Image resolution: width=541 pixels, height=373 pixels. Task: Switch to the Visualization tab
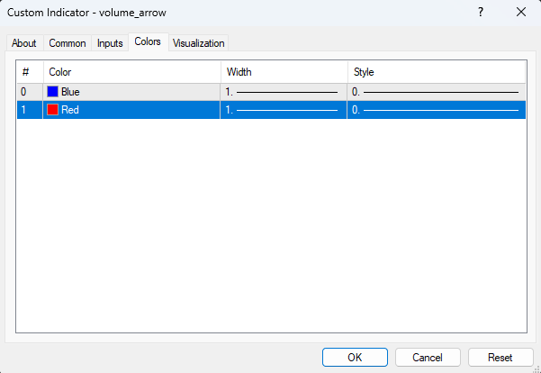coord(198,43)
